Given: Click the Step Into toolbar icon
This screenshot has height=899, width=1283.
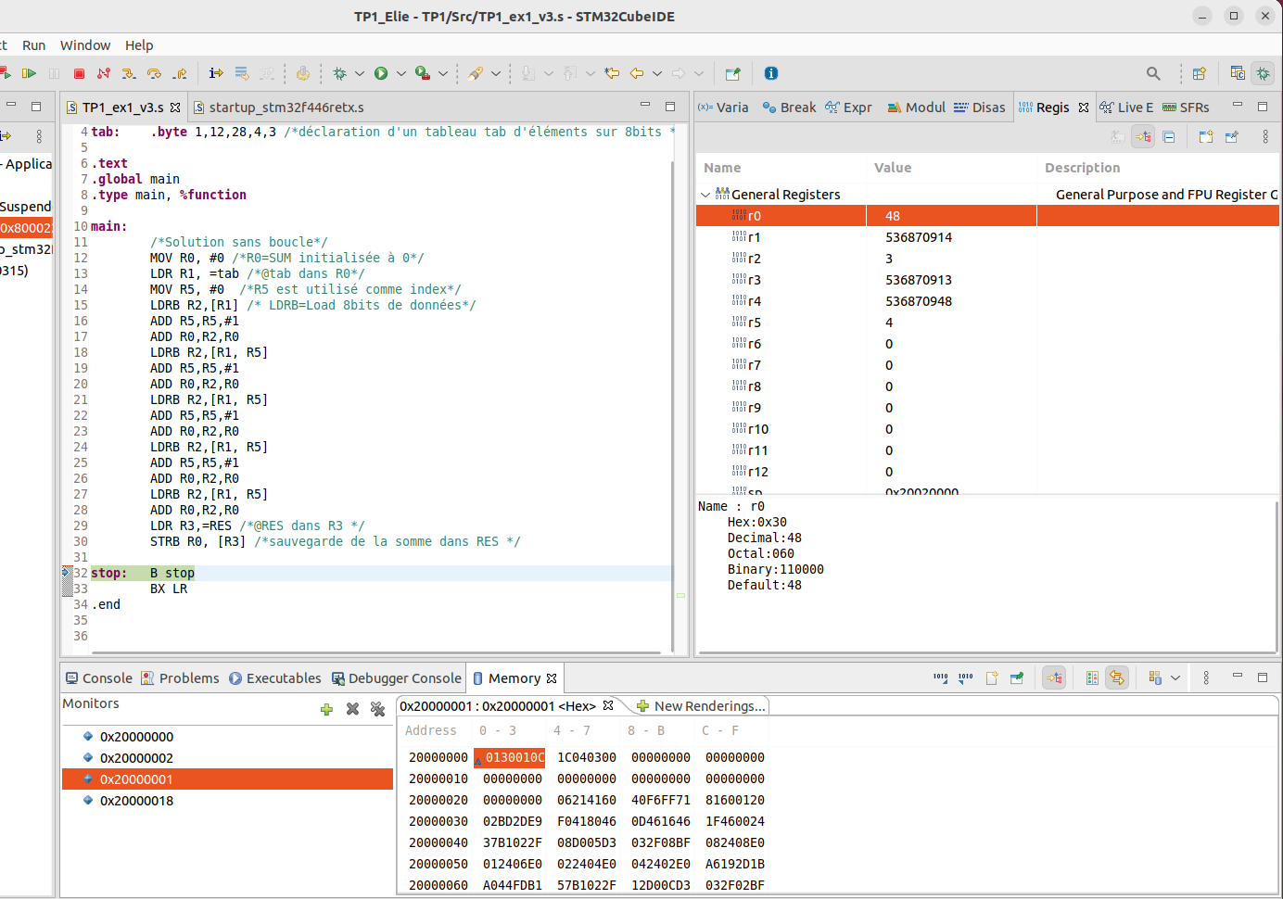Looking at the screenshot, I should coord(129,73).
